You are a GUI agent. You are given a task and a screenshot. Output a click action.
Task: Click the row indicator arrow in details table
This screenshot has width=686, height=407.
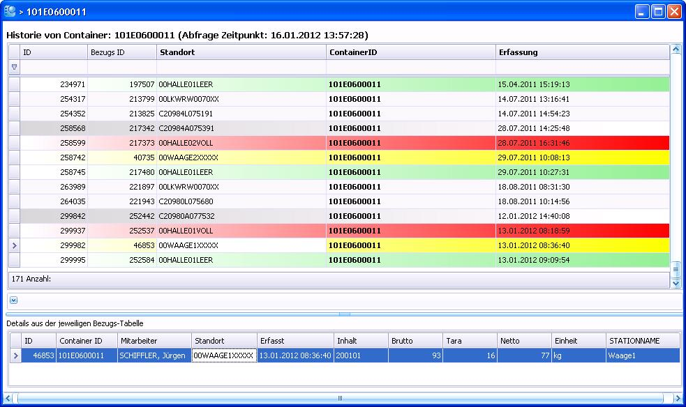pyautogui.click(x=16, y=355)
